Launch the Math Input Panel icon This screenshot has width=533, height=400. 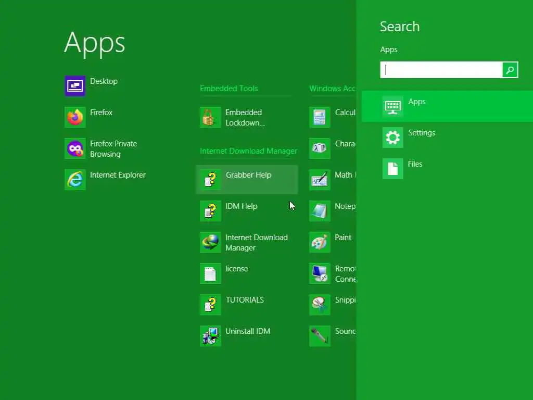[320, 180]
